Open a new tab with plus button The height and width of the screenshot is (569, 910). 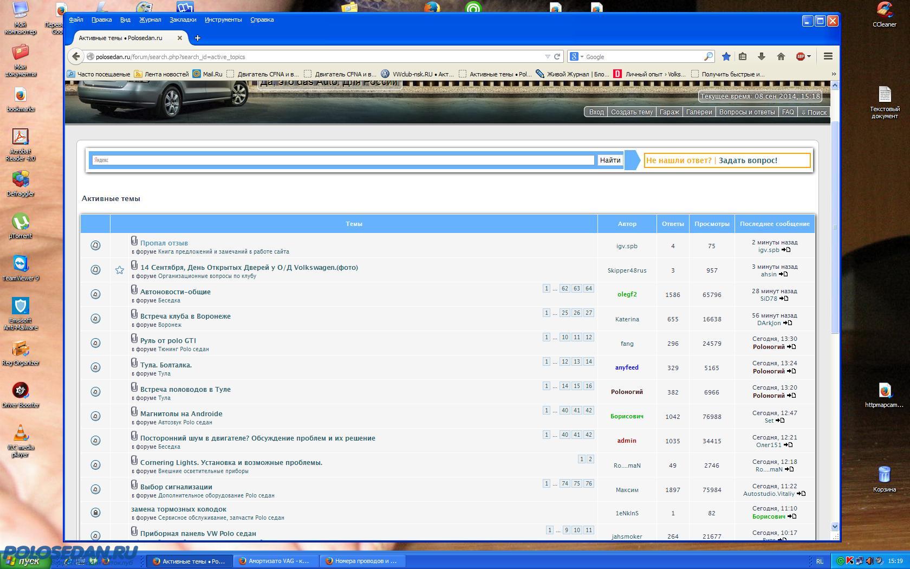coord(198,38)
